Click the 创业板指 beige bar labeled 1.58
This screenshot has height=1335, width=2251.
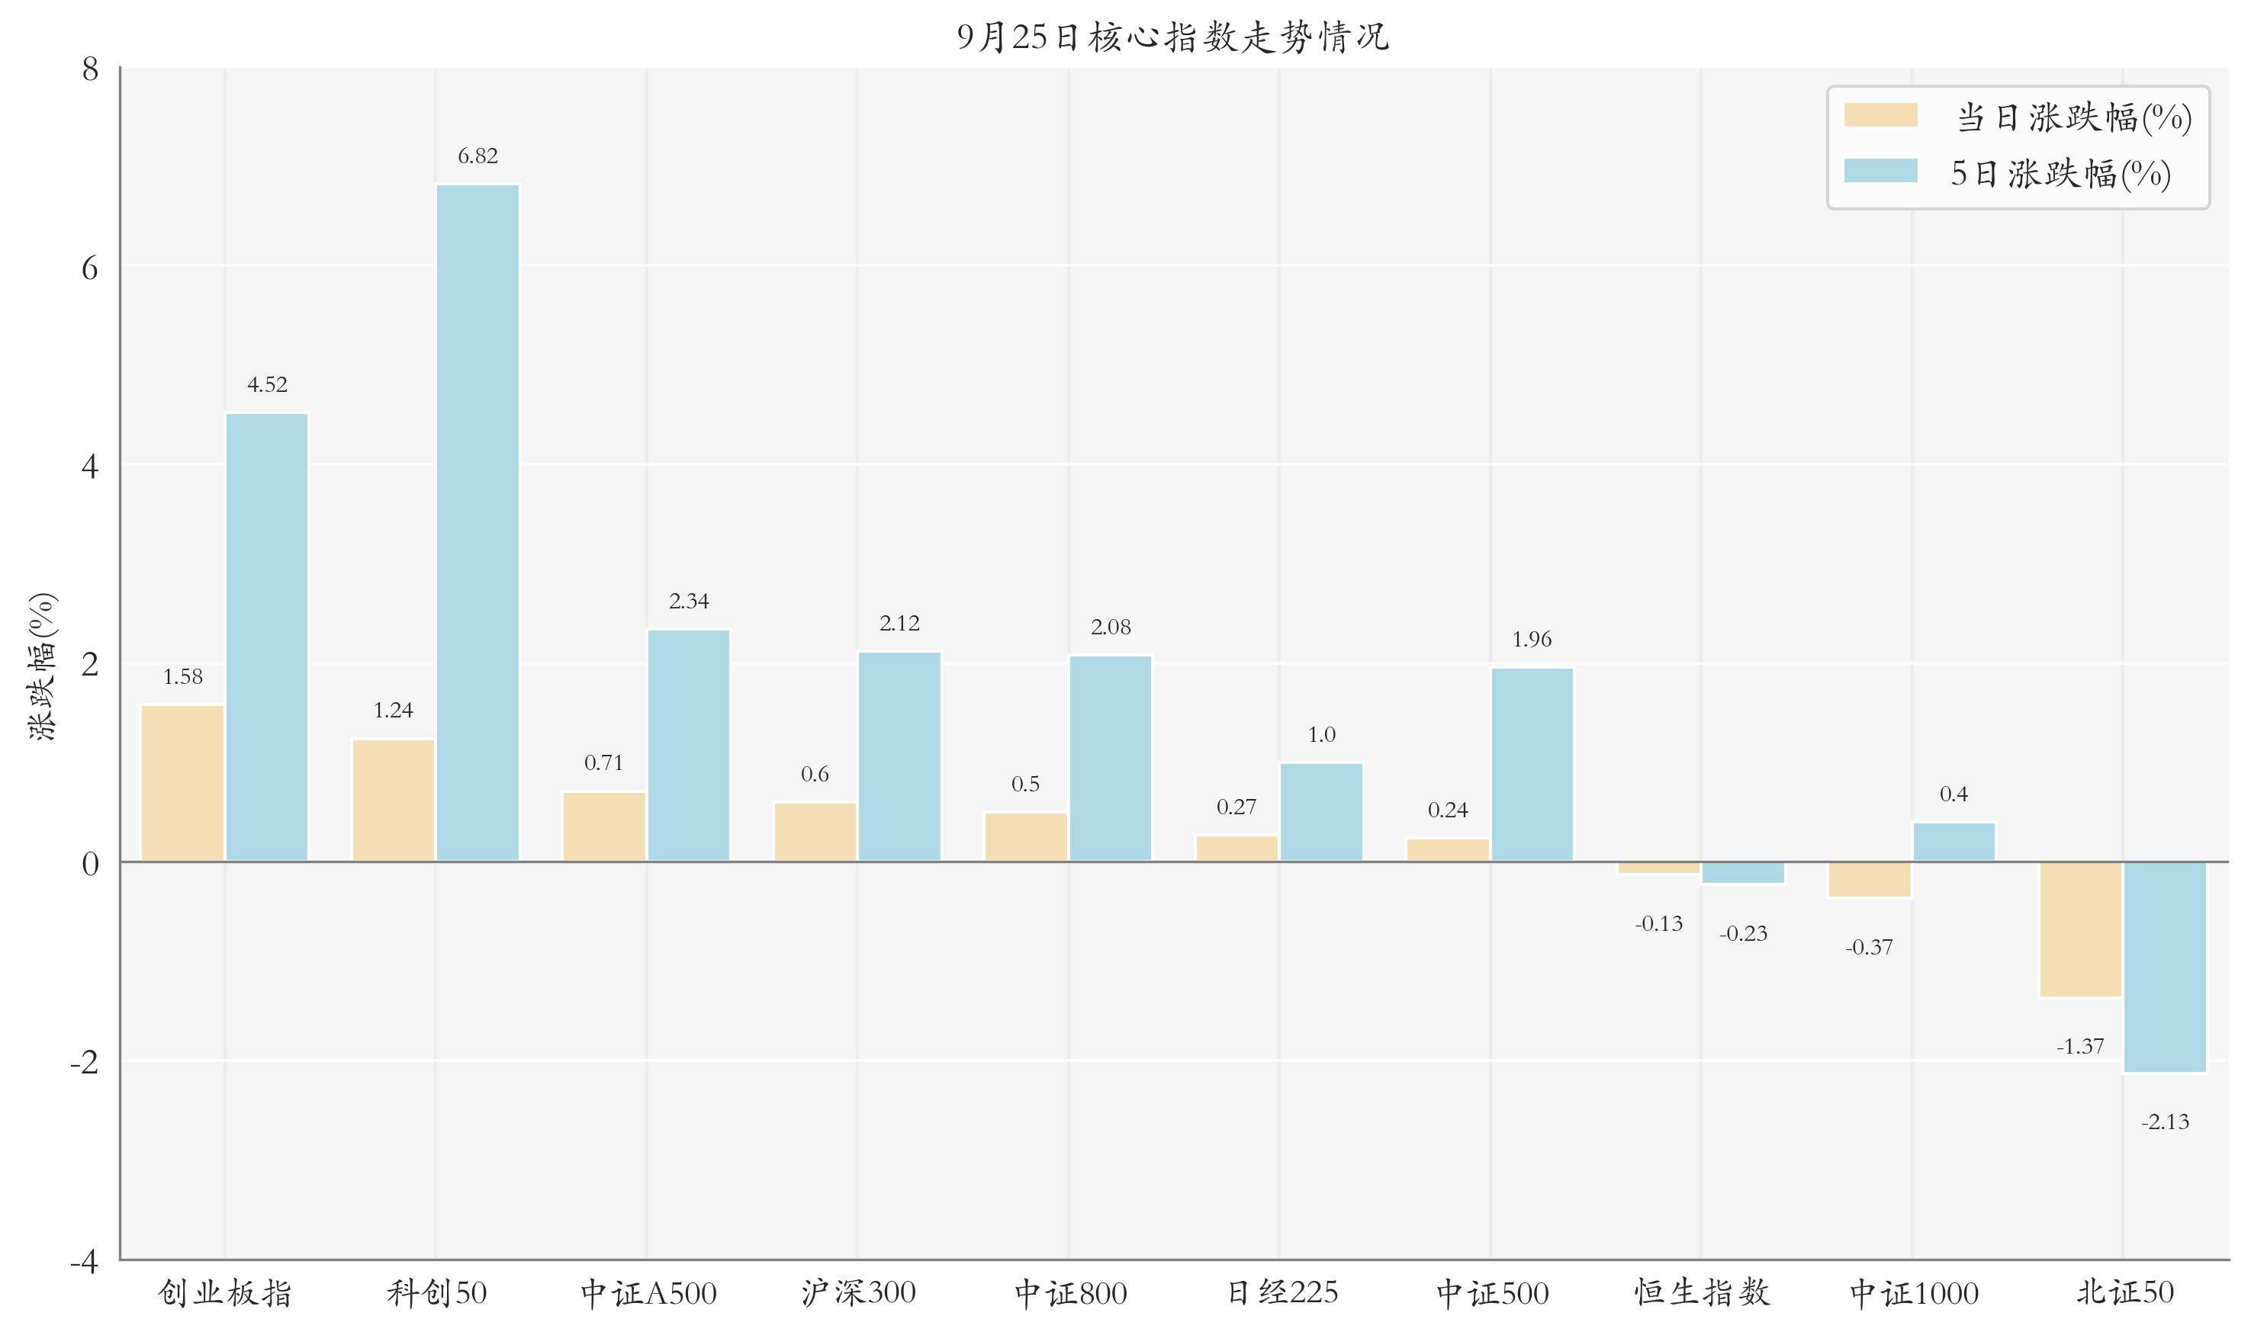click(x=183, y=783)
